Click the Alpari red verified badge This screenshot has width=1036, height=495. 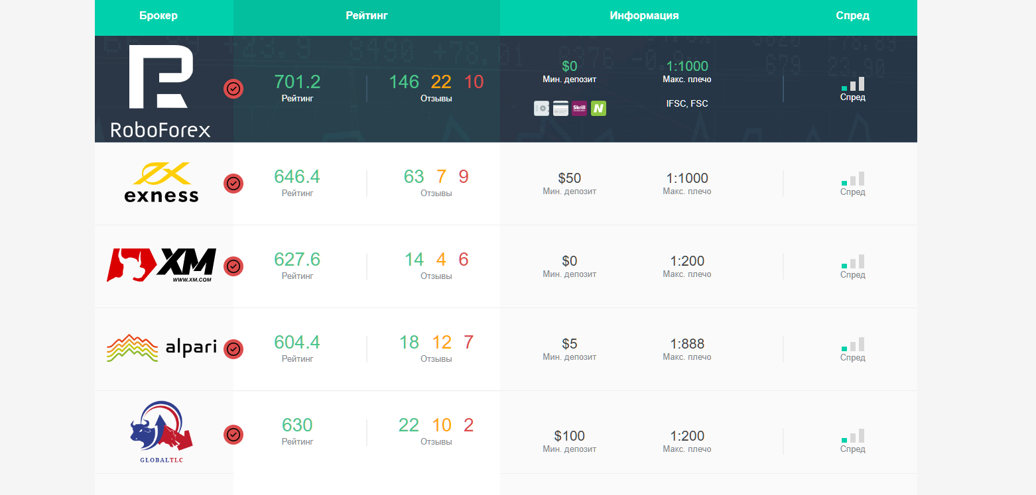[233, 349]
